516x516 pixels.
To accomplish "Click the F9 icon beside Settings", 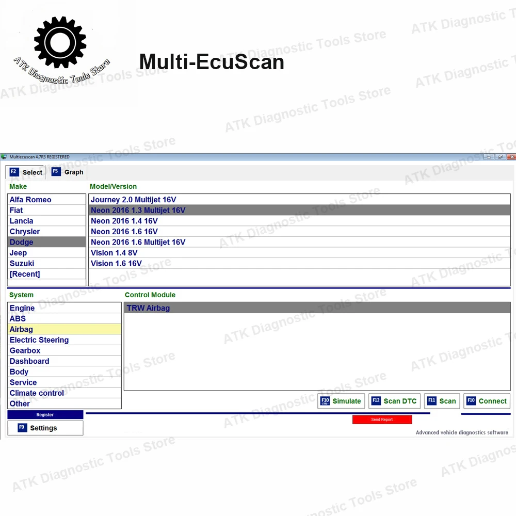I will (22, 427).
